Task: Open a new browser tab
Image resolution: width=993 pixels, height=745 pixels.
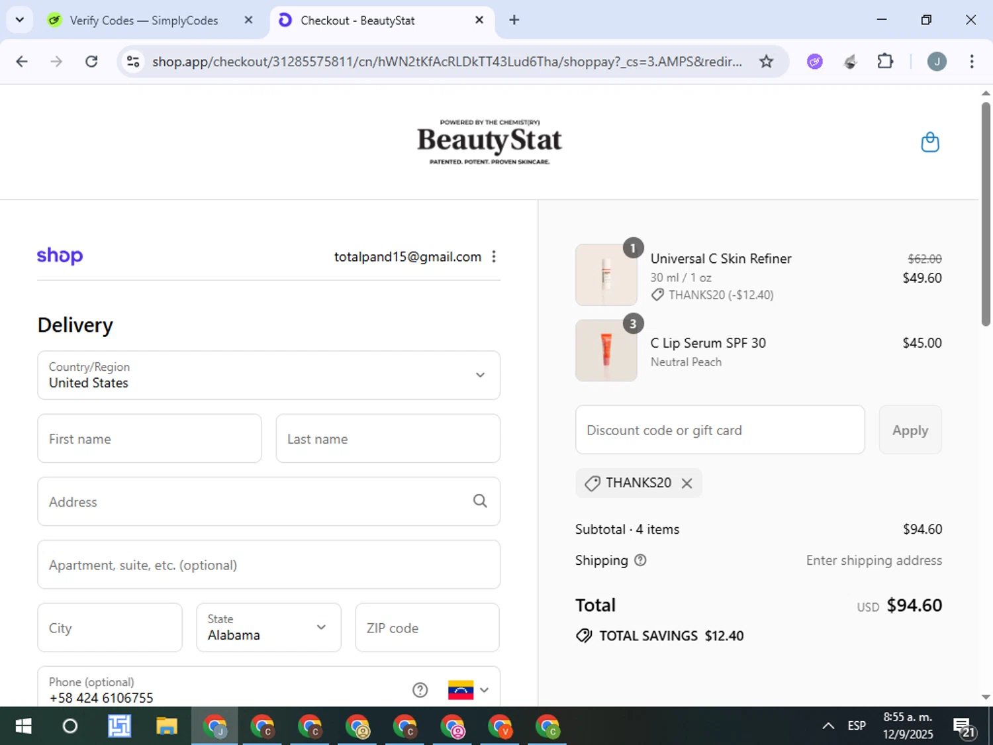Action: (514, 20)
